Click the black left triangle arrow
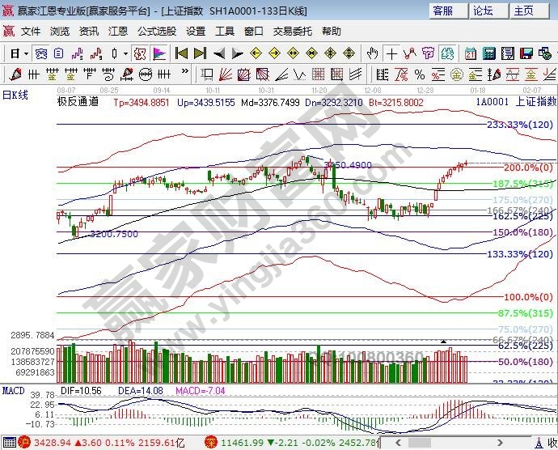Screen dimensions: 558x450 coord(219,53)
